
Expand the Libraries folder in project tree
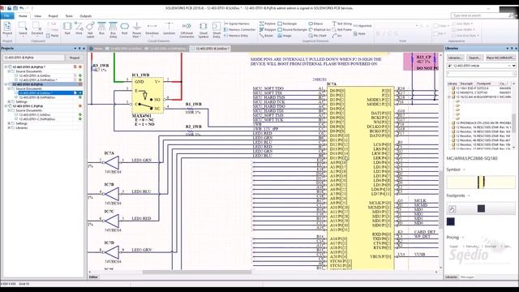pos(9,128)
